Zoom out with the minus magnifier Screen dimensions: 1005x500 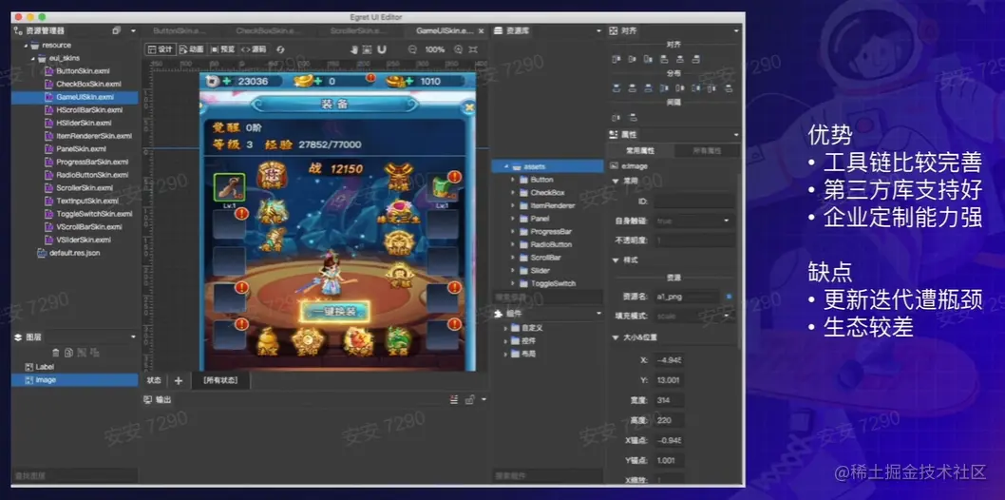pos(412,49)
